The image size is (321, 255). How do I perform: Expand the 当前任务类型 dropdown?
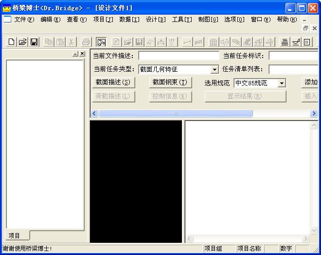click(214, 69)
